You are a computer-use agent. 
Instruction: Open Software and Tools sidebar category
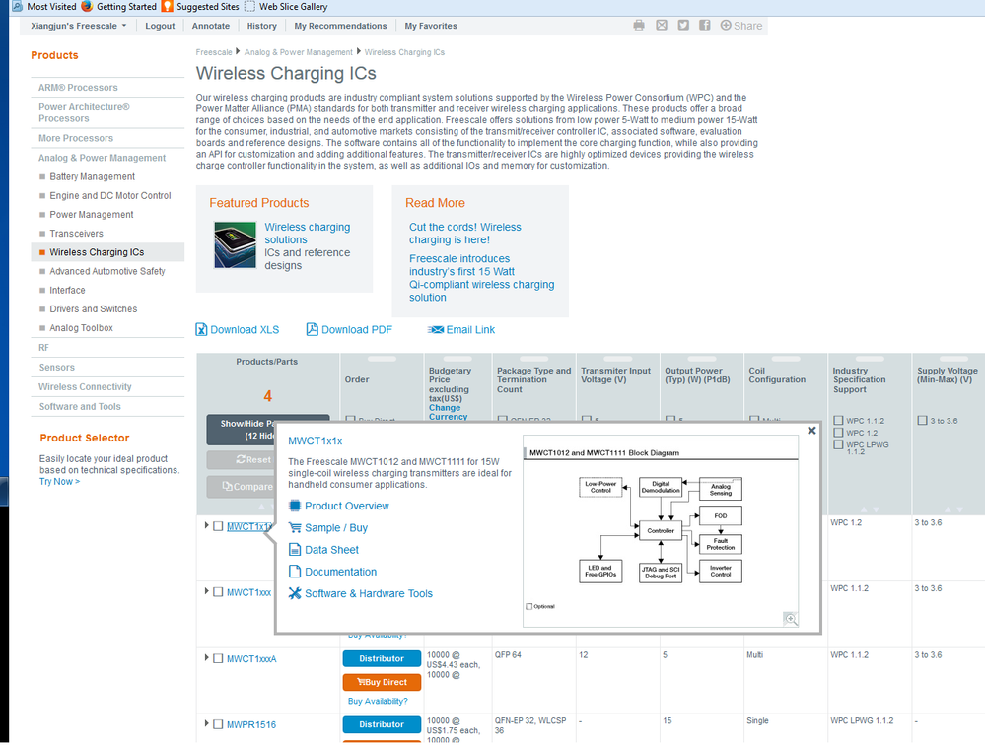click(x=80, y=407)
